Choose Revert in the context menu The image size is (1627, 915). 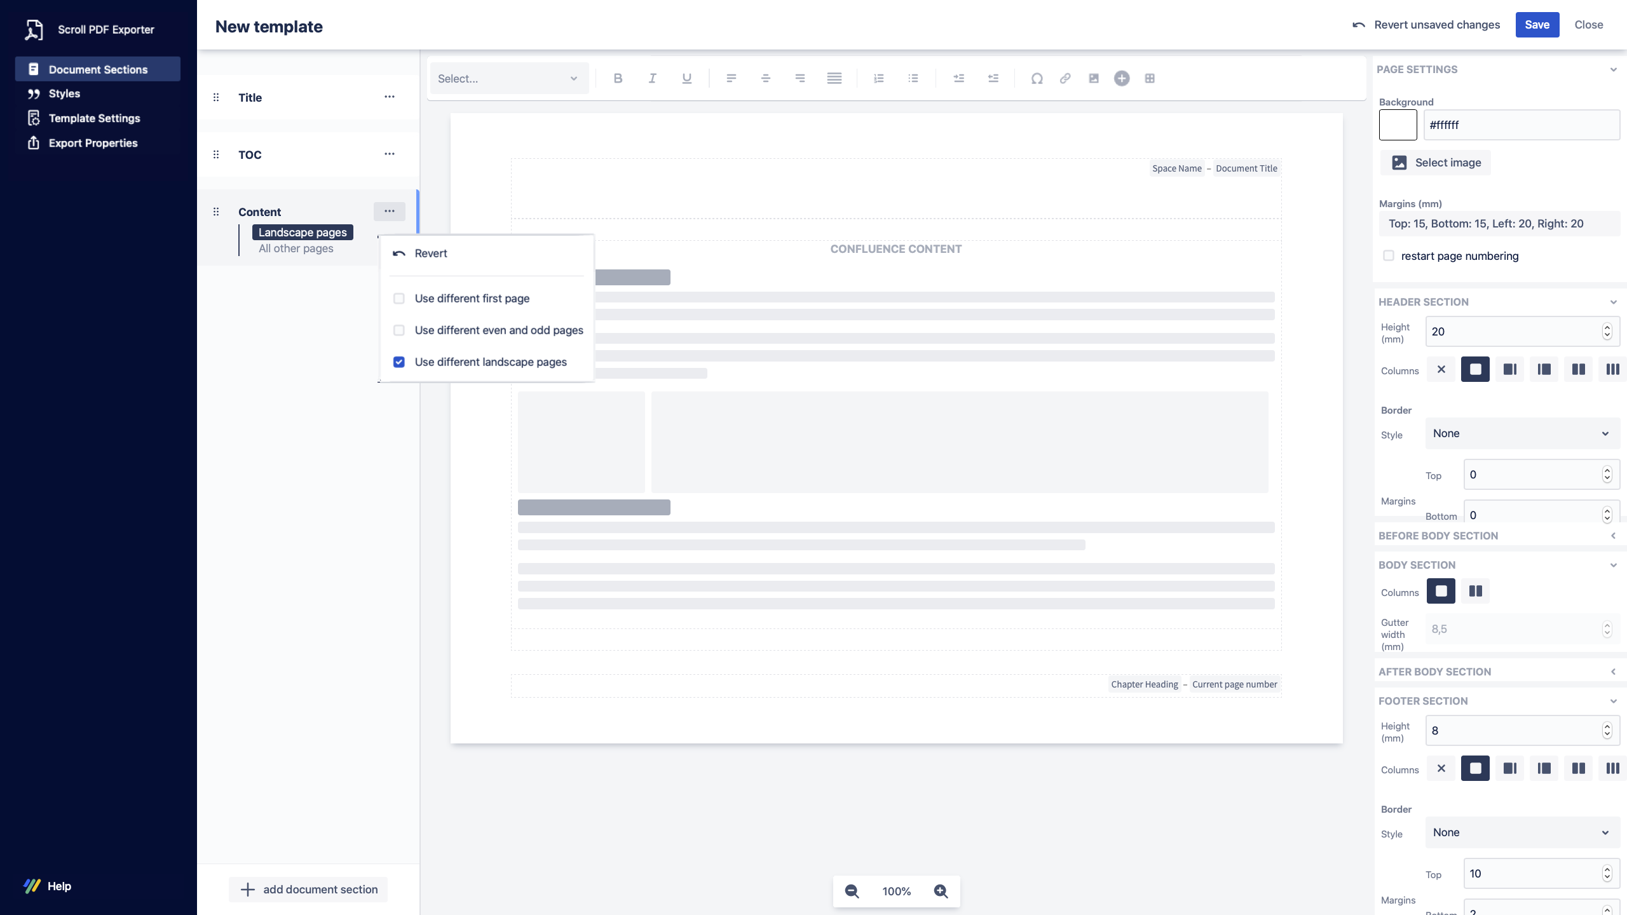(430, 254)
